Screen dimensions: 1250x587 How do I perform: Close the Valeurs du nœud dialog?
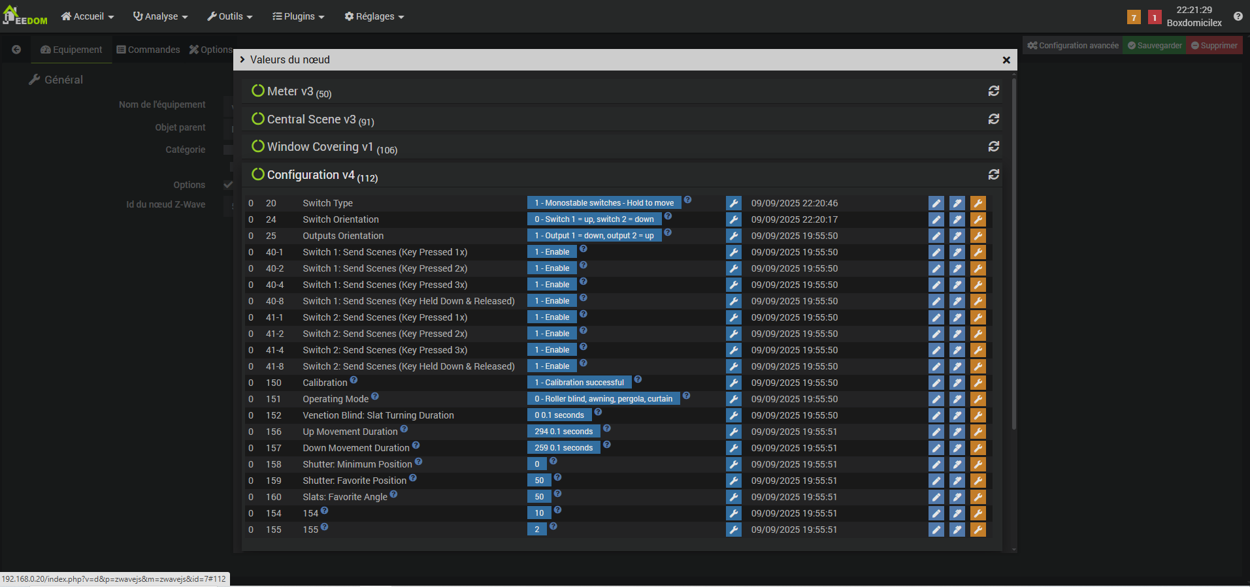tap(1006, 60)
